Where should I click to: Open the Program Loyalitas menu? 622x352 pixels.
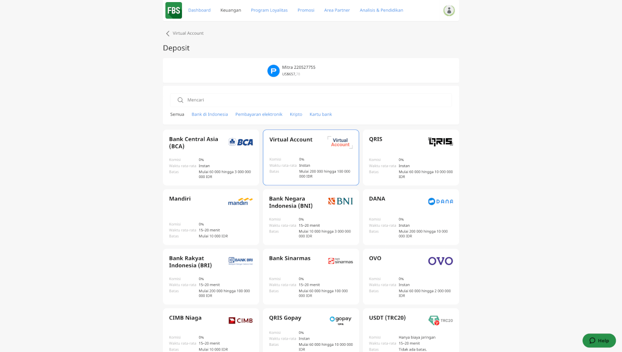(x=269, y=10)
